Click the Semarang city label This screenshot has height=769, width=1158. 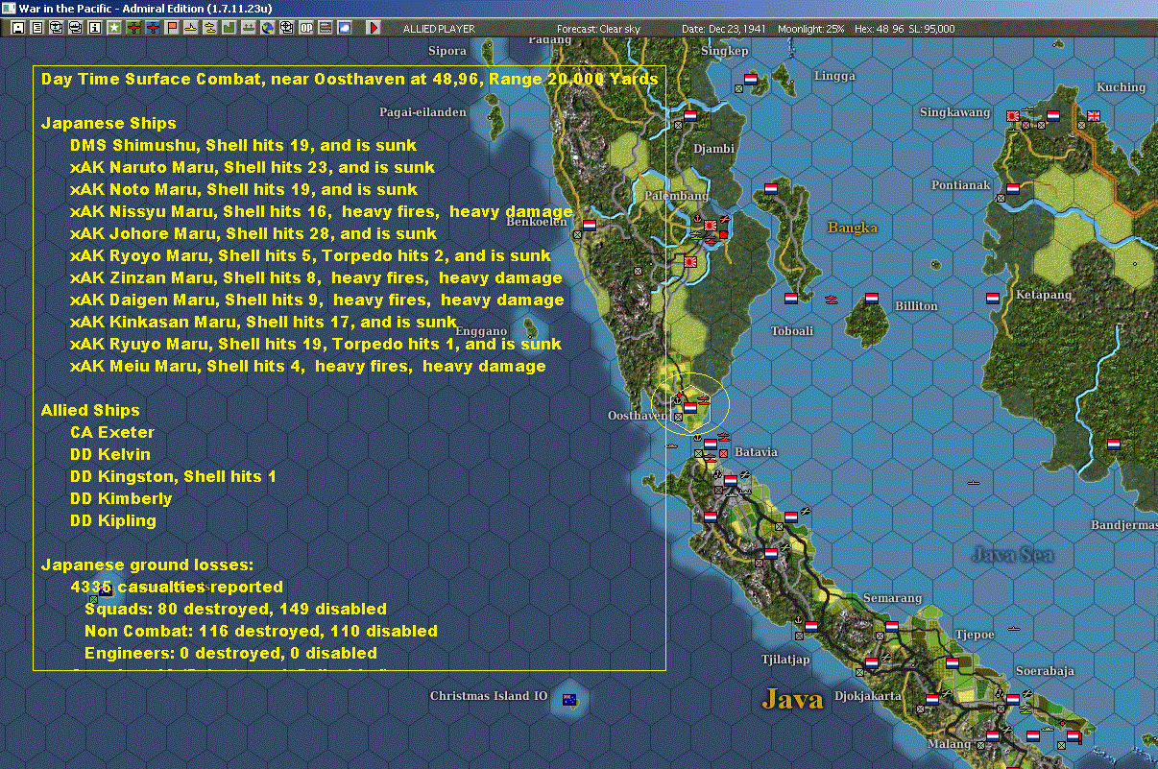892,598
